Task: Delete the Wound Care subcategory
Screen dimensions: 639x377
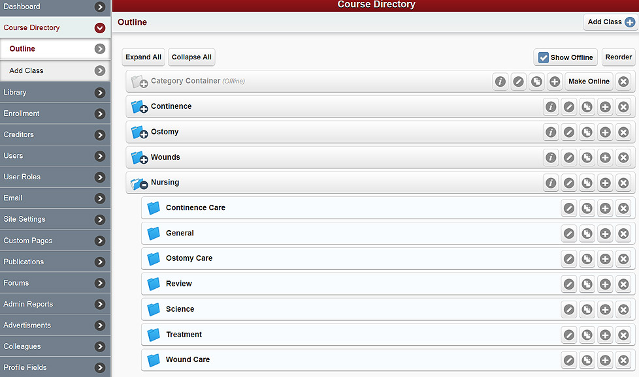Action: [x=623, y=360]
